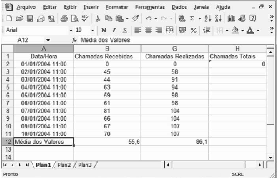Apply font color with the A icon
Viewport: 278px width, 179px height.
tap(251, 30)
